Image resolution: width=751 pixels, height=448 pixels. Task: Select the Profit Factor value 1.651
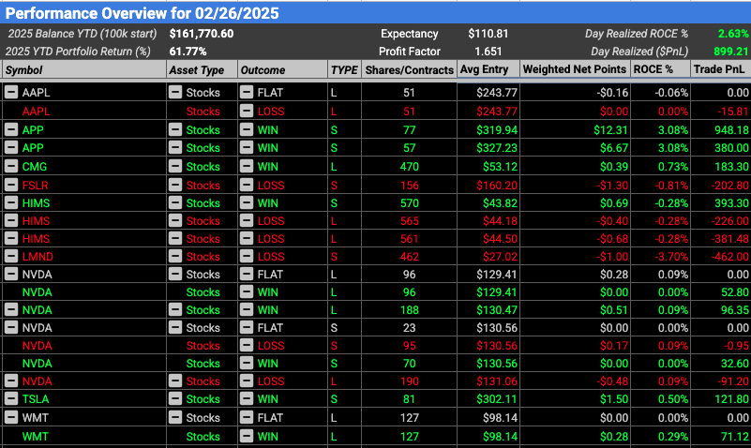(488, 52)
